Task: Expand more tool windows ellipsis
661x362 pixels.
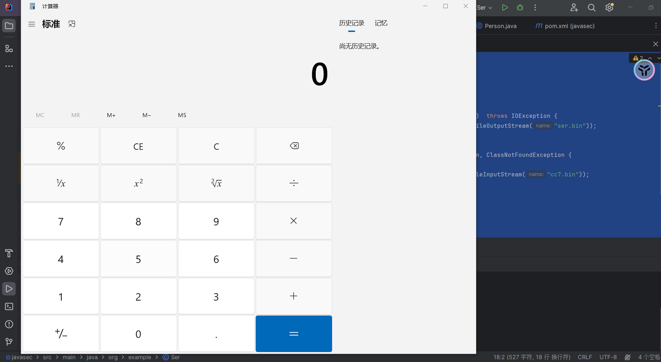Action: pos(9,66)
